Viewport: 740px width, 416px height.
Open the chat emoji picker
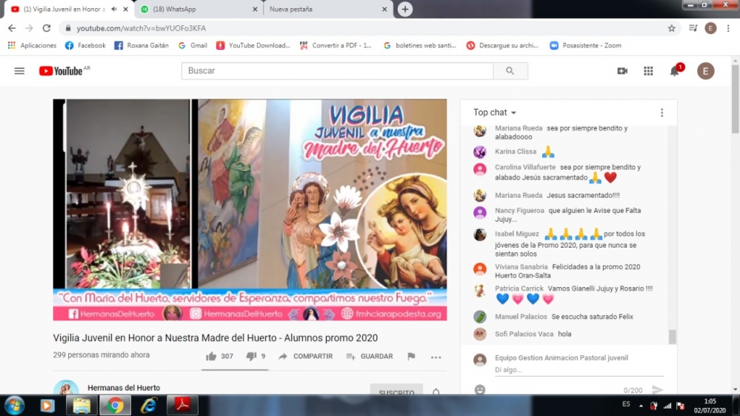(x=479, y=389)
